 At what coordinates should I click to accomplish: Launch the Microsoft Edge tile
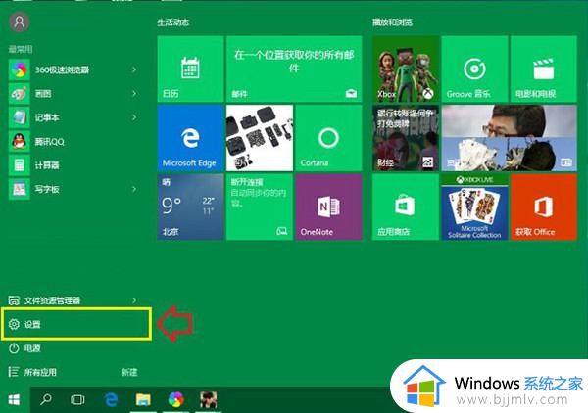pos(190,138)
